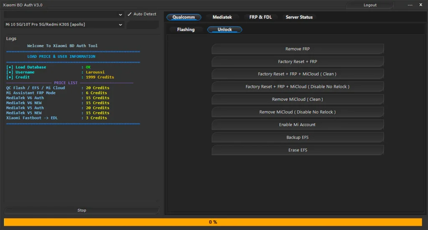The width and height of the screenshot is (428, 230).
Task: Open the Mediatek tab
Action: pyautogui.click(x=222, y=17)
